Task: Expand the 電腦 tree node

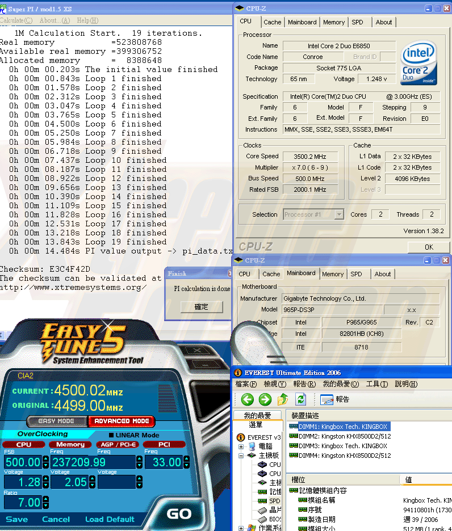Action: click(x=241, y=446)
